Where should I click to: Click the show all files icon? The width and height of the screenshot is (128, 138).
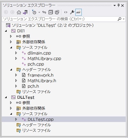pyautogui.click(x=57, y=12)
